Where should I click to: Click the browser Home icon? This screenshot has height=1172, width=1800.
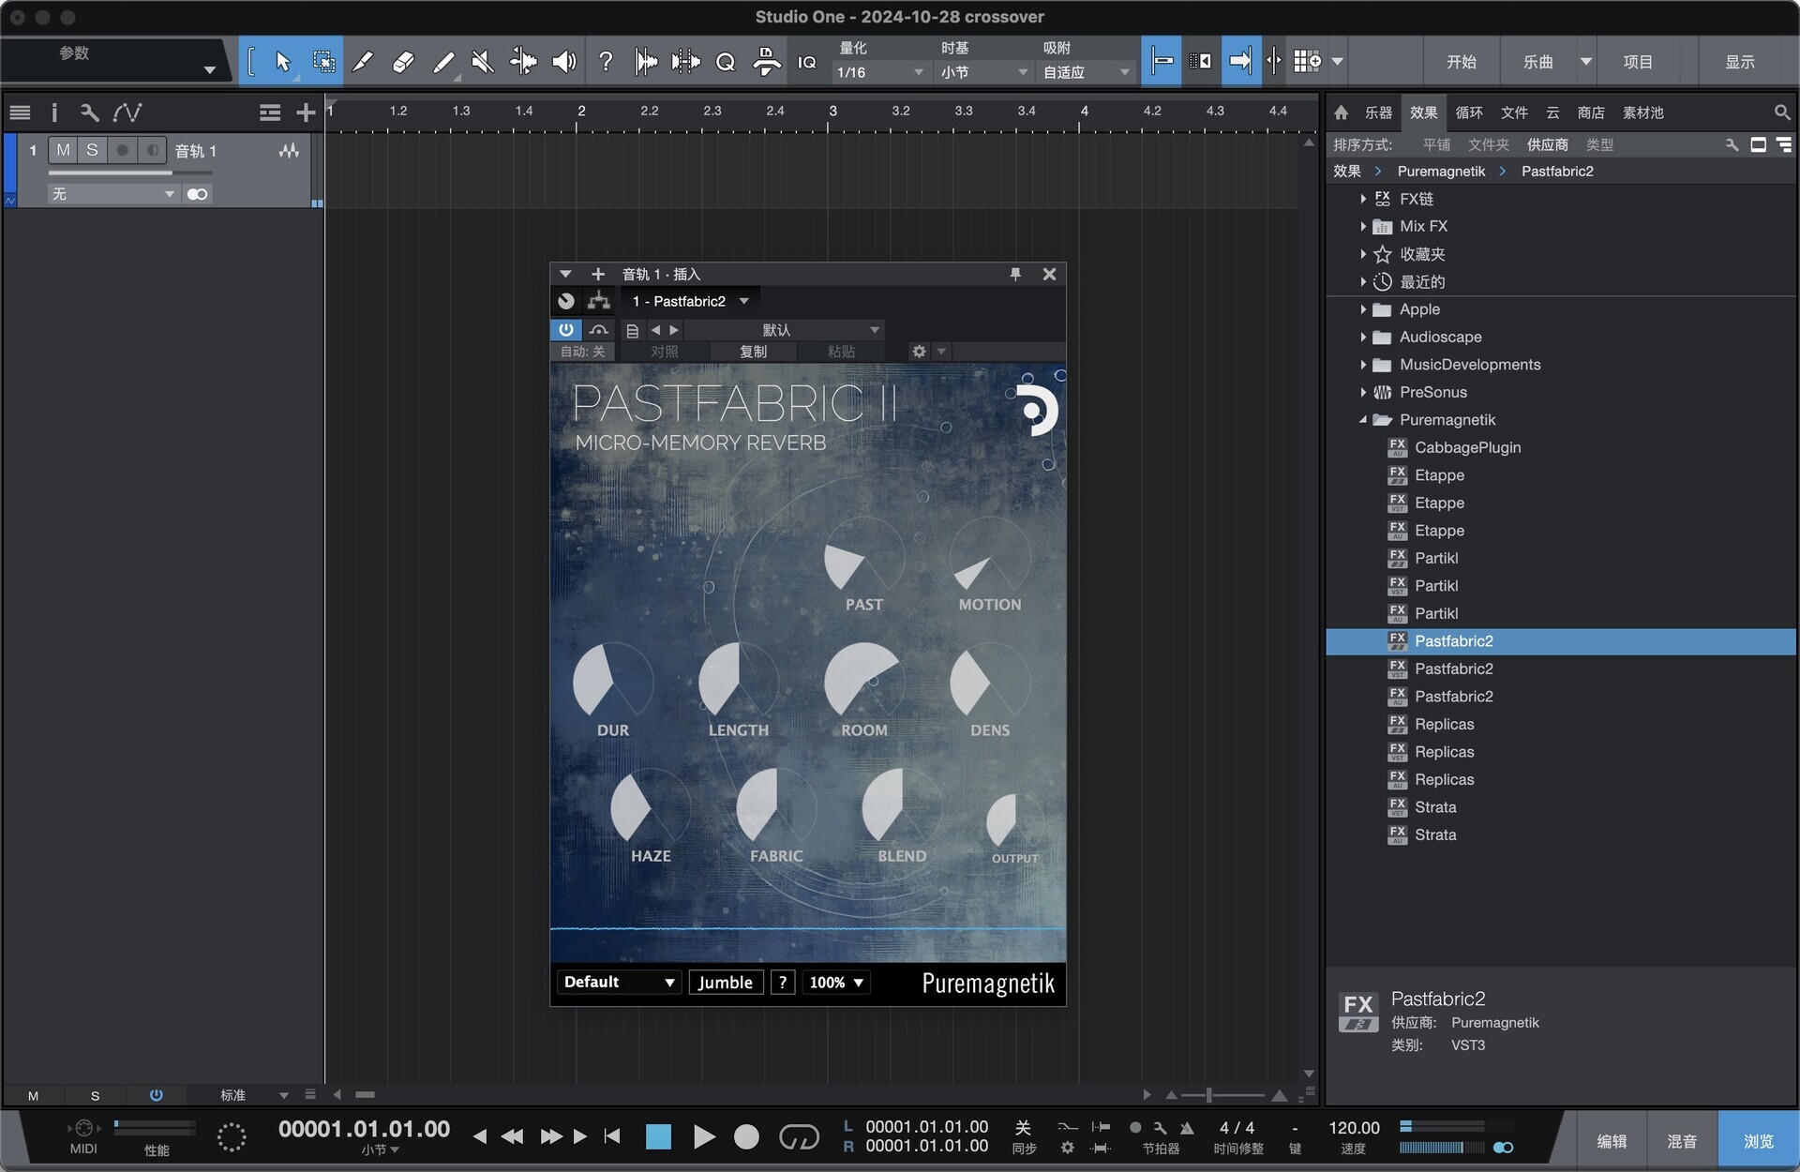point(1341,113)
